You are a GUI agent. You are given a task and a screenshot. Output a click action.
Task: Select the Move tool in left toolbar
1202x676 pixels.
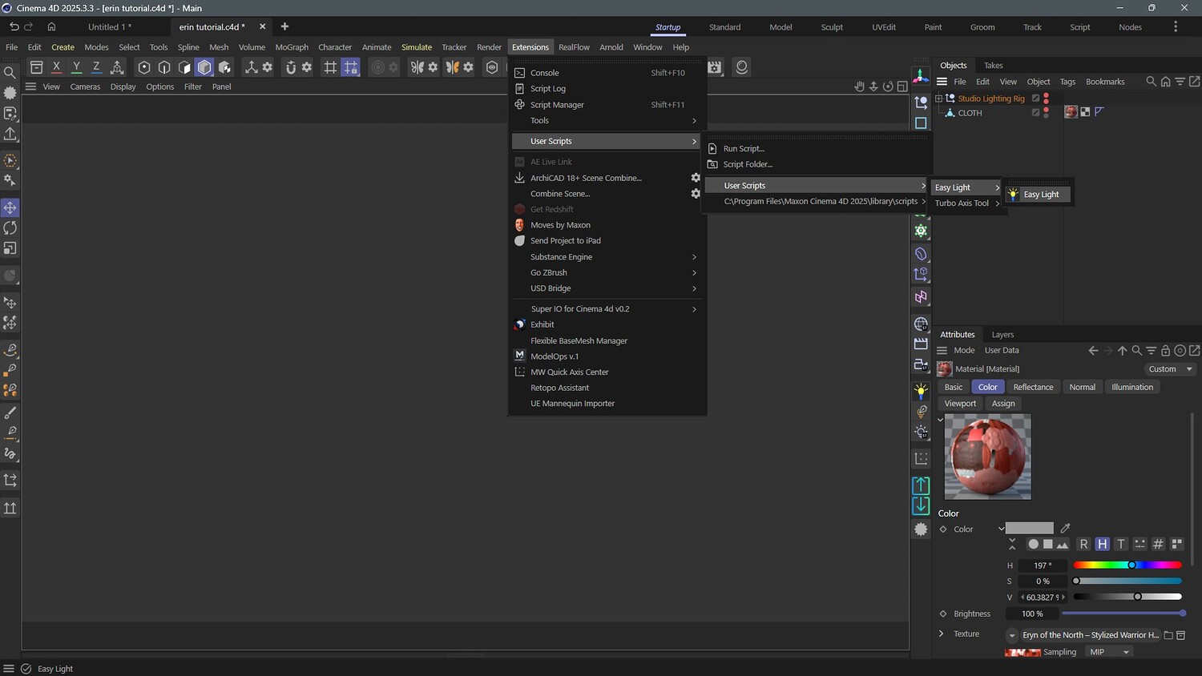coord(10,207)
